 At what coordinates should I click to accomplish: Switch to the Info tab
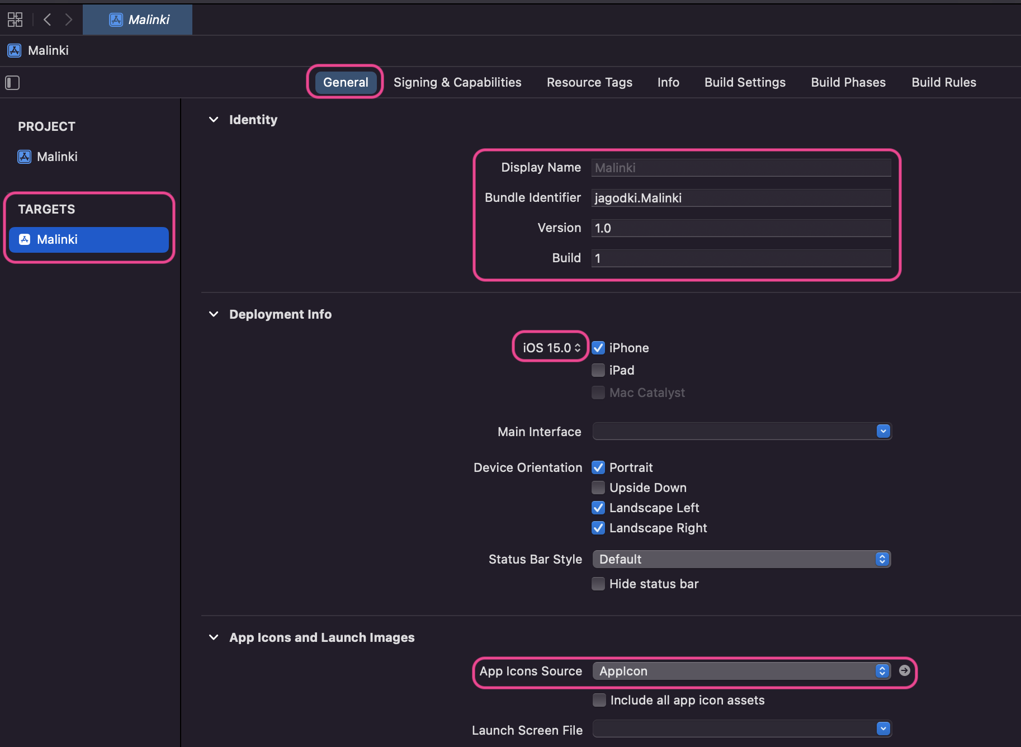pos(668,82)
